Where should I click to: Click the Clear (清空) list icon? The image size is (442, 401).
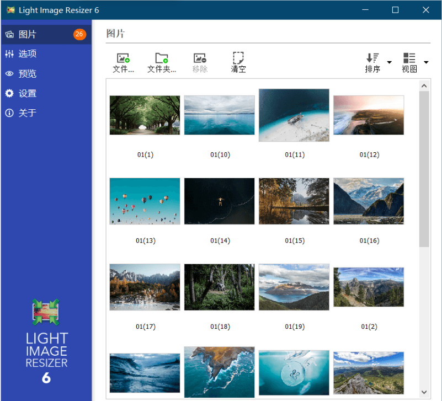238,58
